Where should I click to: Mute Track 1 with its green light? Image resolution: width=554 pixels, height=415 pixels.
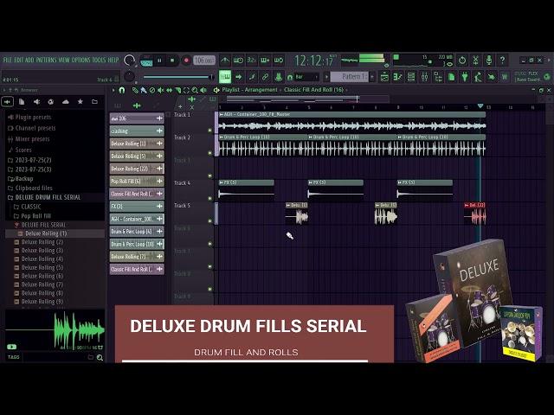coord(209,131)
